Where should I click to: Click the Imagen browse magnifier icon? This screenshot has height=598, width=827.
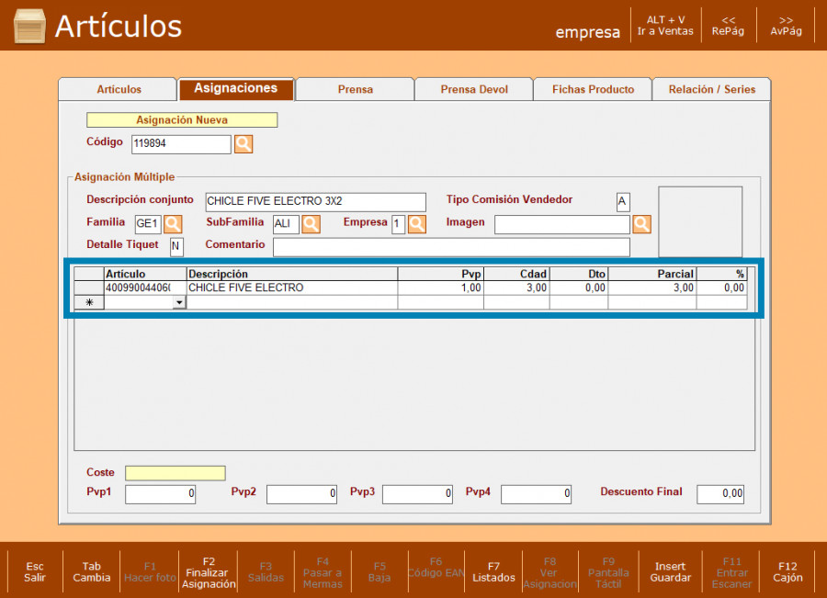pyautogui.click(x=641, y=223)
